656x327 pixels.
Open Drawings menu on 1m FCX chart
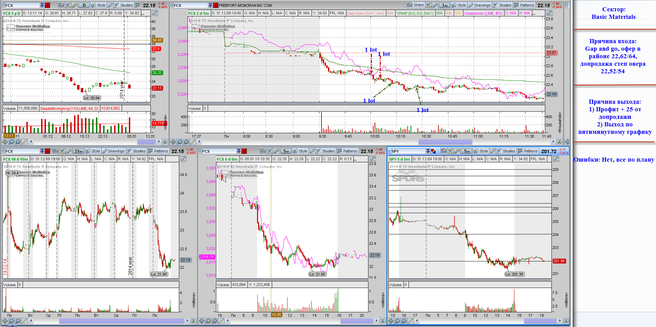click(x=479, y=5)
